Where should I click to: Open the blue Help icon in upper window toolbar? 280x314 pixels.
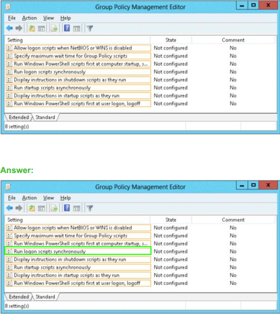[67, 28]
